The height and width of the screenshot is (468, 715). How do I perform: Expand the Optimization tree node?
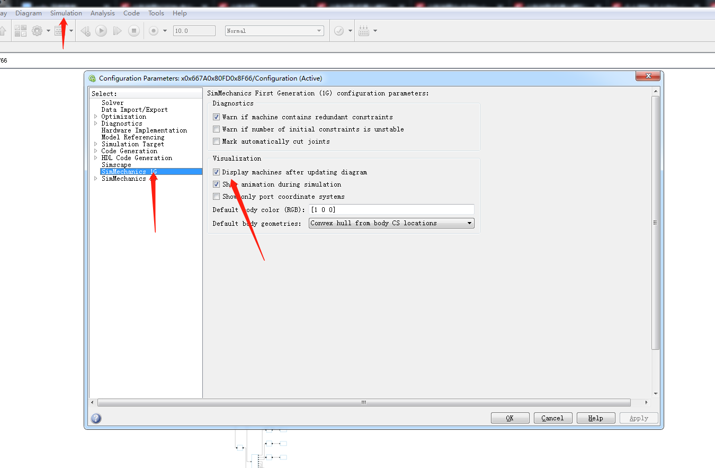96,117
